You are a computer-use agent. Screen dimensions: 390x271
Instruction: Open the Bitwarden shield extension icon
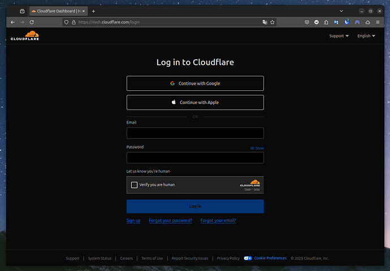(x=346, y=22)
